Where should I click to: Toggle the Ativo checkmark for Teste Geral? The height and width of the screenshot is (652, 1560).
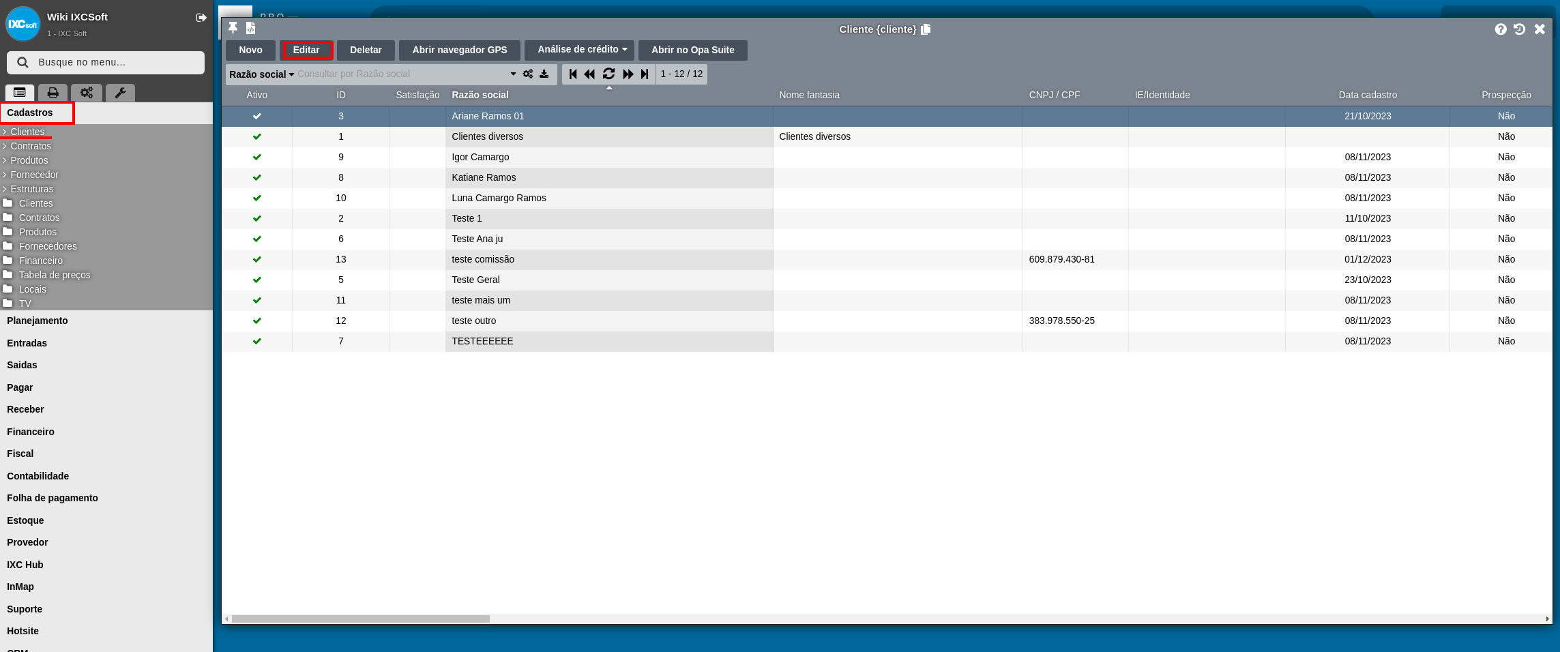pyautogui.click(x=257, y=280)
